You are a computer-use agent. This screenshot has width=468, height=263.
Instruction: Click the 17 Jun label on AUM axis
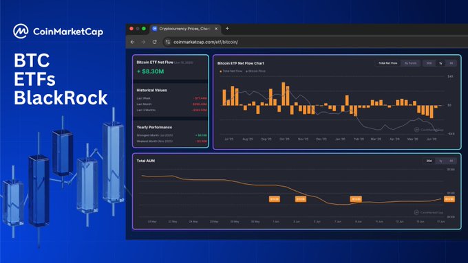click(441, 222)
